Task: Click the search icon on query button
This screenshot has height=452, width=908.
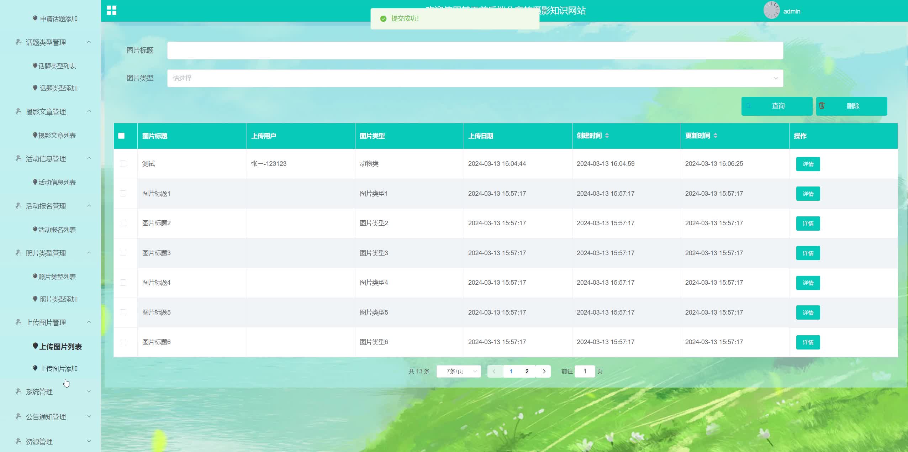Action: [748, 106]
